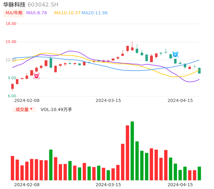The image size is (214, 189).
Task: Click 2024-03-15 date under price chart
Action: 108,100
